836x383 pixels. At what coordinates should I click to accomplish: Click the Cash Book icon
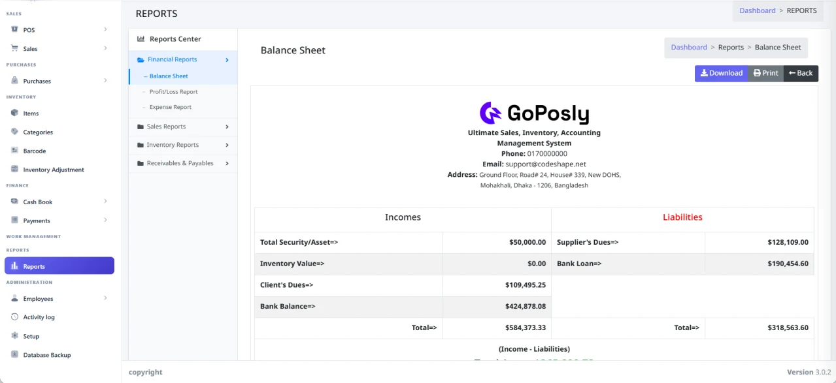pos(14,202)
